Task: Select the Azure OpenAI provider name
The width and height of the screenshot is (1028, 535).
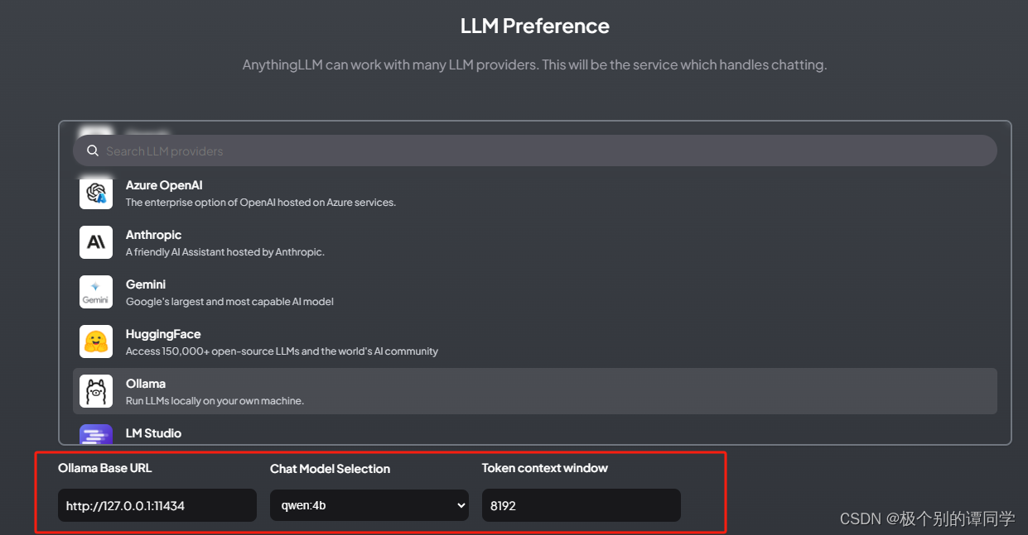Action: (164, 185)
